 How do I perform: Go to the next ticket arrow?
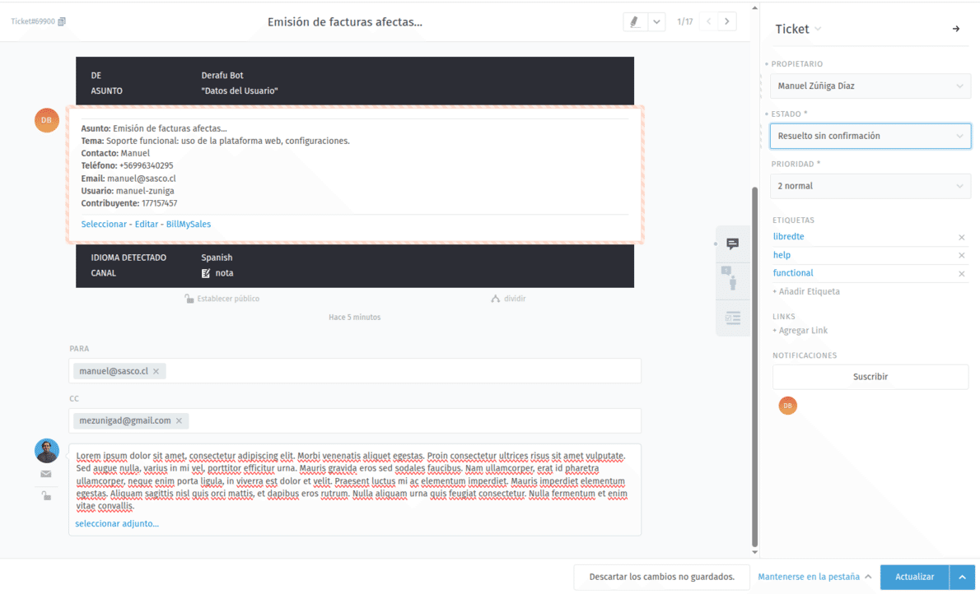(726, 22)
